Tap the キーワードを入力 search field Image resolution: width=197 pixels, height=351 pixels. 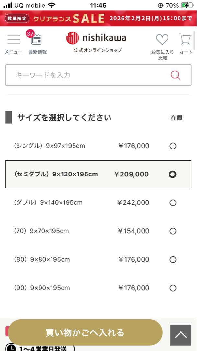(x=81, y=75)
